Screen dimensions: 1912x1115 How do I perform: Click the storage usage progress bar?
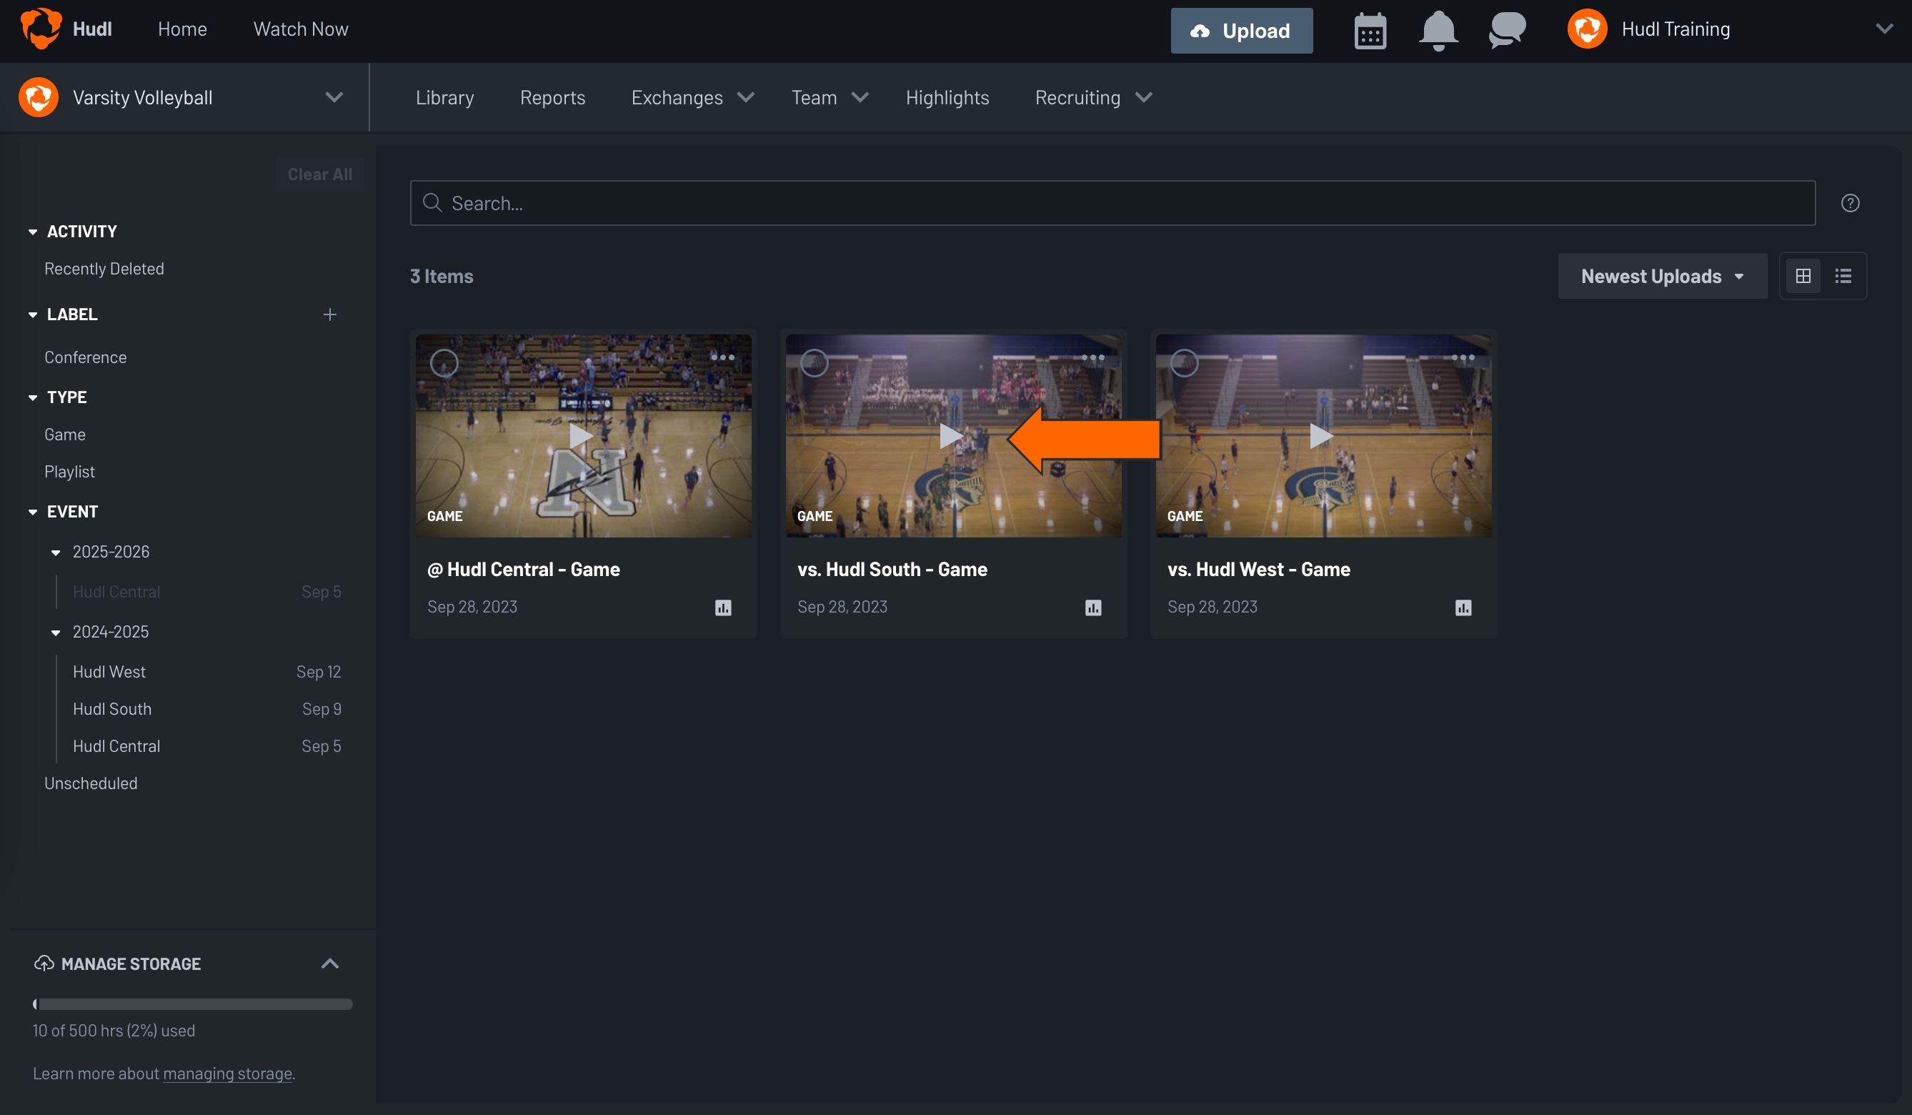[192, 1003]
